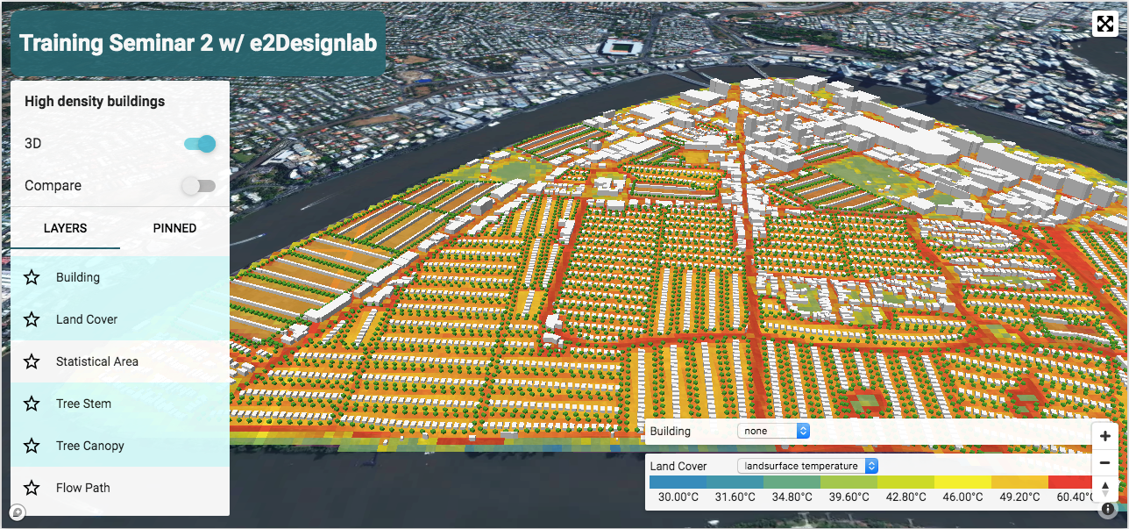
Task: Open the Land Cover landsurface temperature dropdown
Action: (x=807, y=466)
